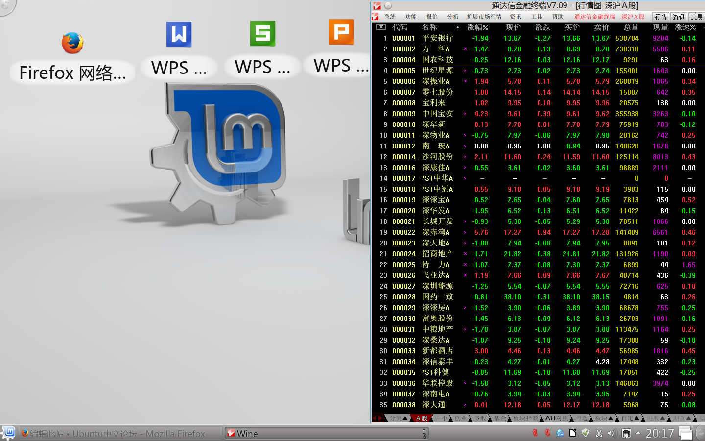The image size is (705, 441).
Task: Click the TDX app logo in title bar
Action: coord(376,6)
